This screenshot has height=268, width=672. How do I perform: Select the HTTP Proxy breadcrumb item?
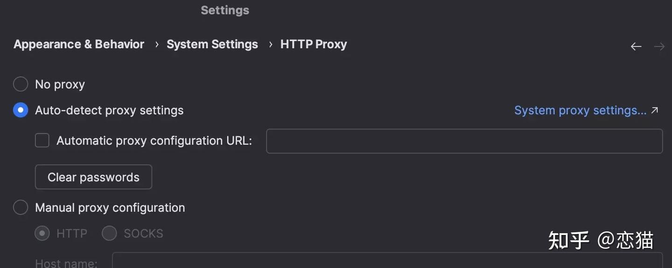click(x=313, y=44)
